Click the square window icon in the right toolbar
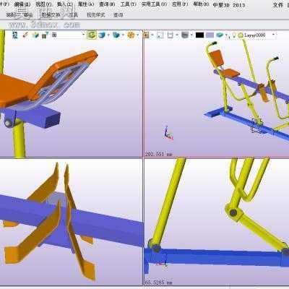Image resolution: width=289 pixels, height=289 pixels. click(x=160, y=35)
